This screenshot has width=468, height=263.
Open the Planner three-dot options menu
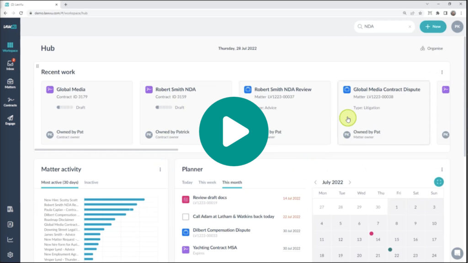[442, 169]
